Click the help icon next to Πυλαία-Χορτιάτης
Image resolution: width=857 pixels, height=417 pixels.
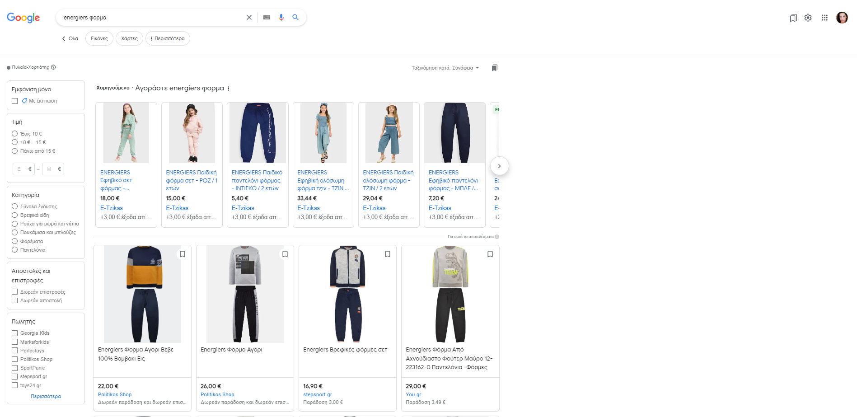point(53,67)
